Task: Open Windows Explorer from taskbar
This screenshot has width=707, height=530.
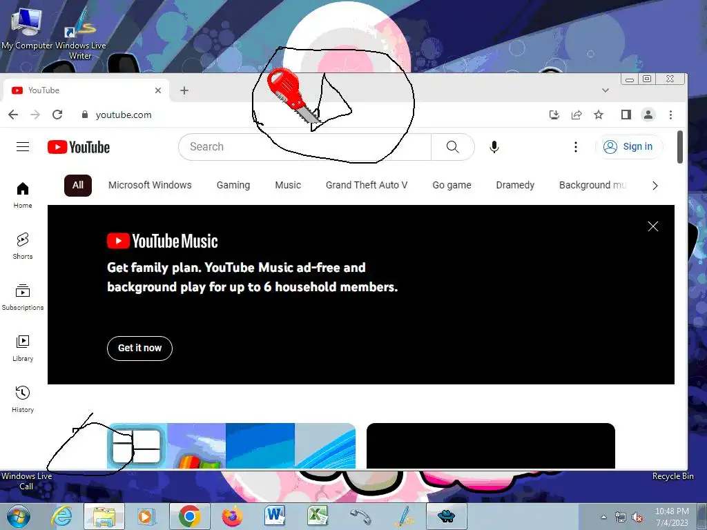Action: point(104,516)
